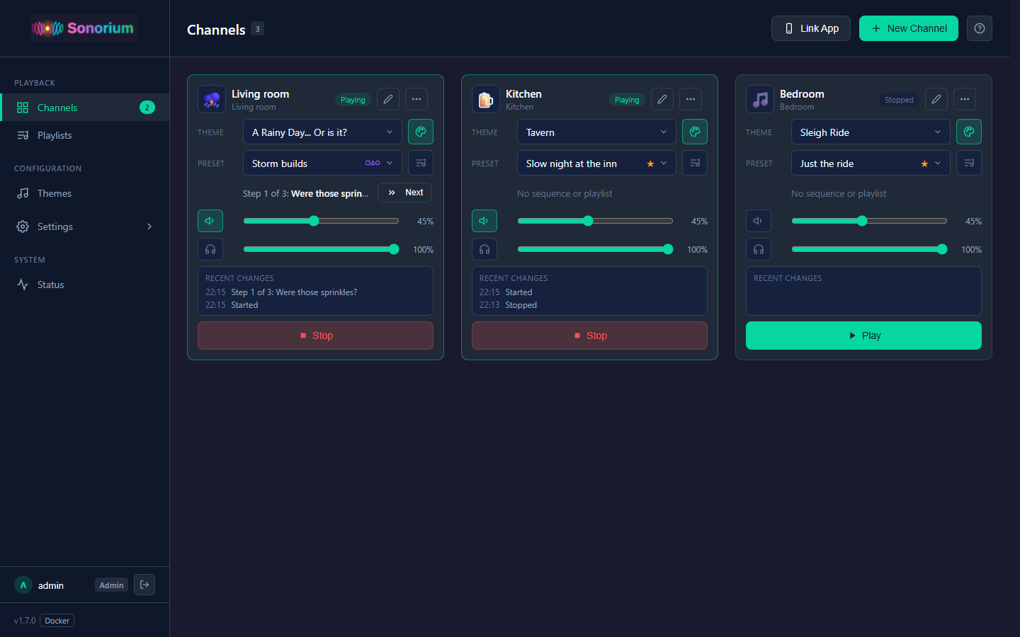Click the Link App button
Image resolution: width=1020 pixels, height=637 pixels.
(x=811, y=28)
